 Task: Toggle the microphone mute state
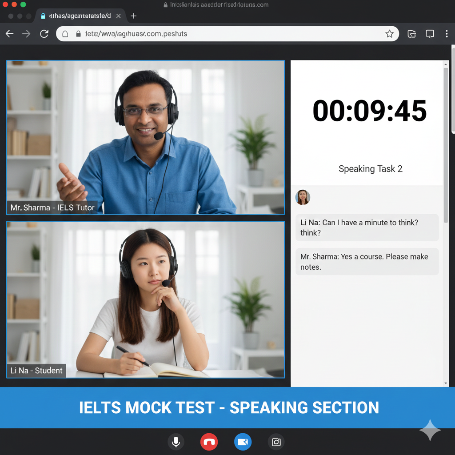(x=176, y=442)
